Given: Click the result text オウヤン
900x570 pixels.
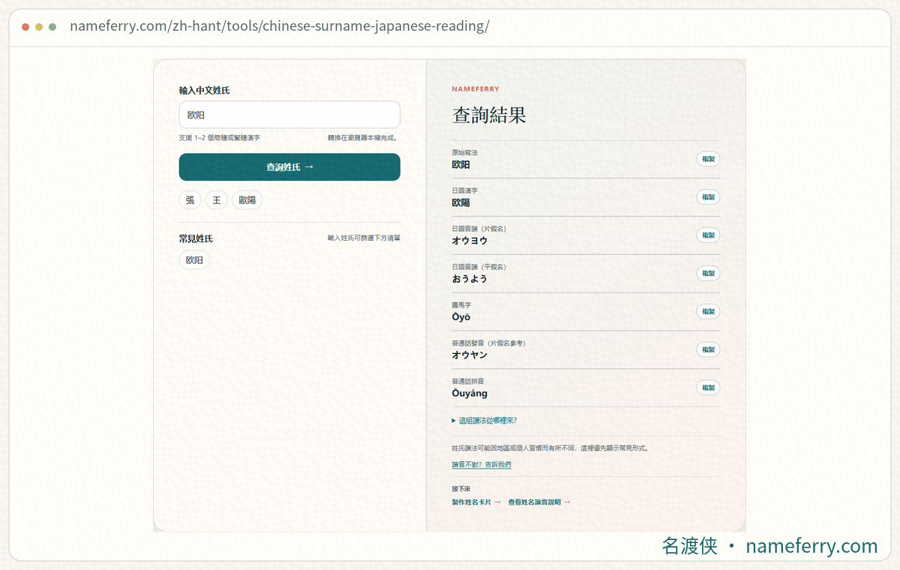Looking at the screenshot, I should pos(469,355).
